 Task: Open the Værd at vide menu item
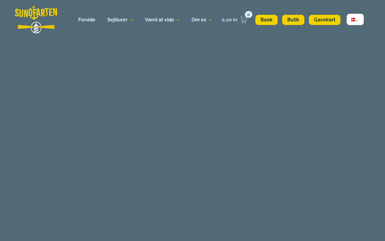point(159,20)
